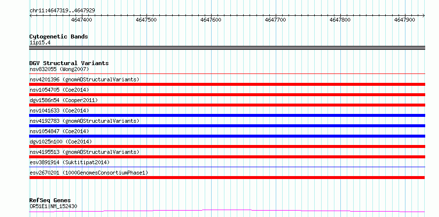Click the esv3891914 (Suktitipat2014) label

(70, 162)
